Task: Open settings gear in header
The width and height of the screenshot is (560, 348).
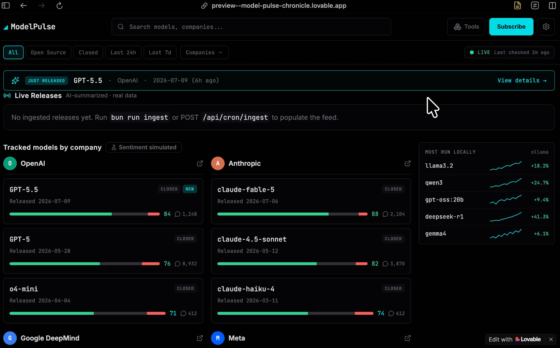Action: click(546, 27)
